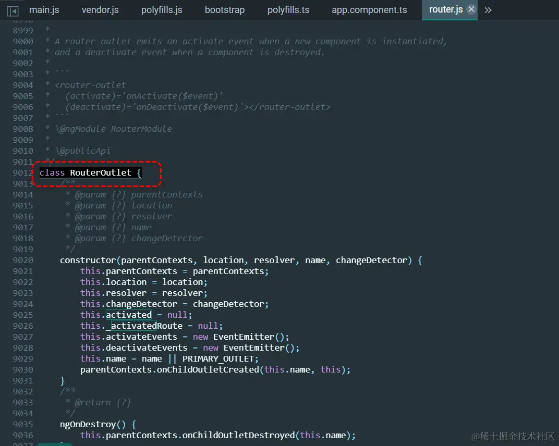Click the 'class RouterOutlet {' text
Screen dimensions: 559x446
click(91, 173)
